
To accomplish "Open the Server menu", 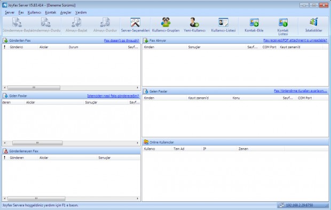I will pos(10,12).
